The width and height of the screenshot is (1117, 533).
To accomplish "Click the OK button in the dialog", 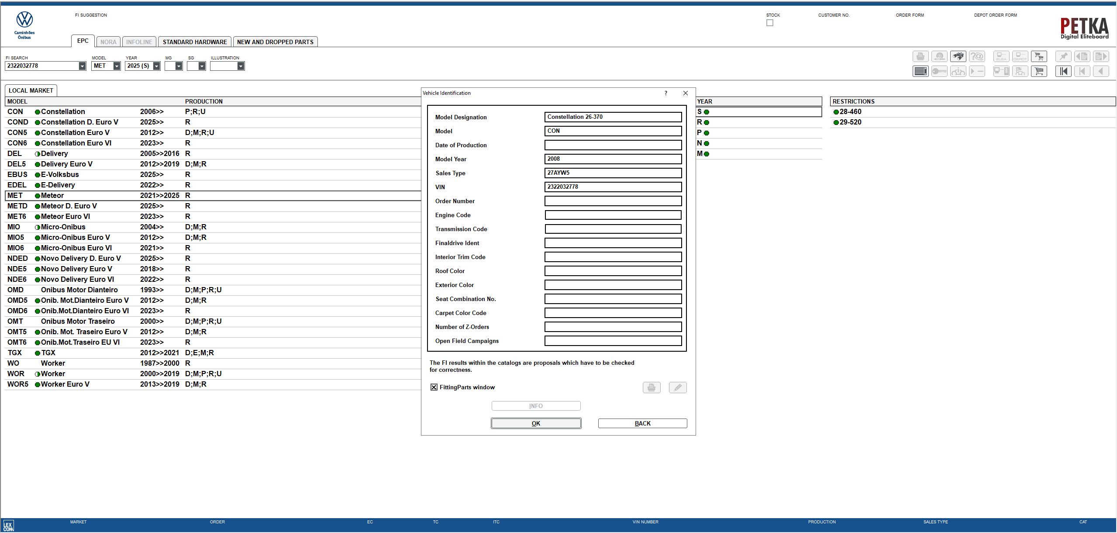I will (536, 423).
